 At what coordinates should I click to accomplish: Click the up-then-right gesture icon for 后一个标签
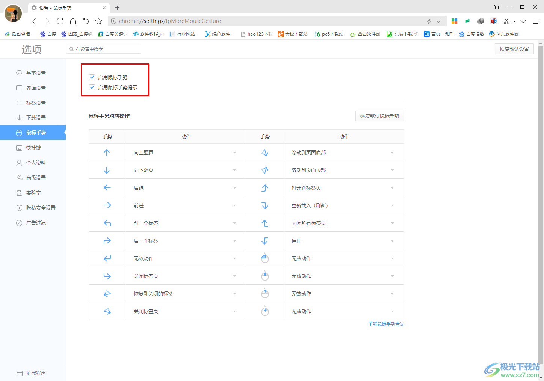[x=107, y=241]
